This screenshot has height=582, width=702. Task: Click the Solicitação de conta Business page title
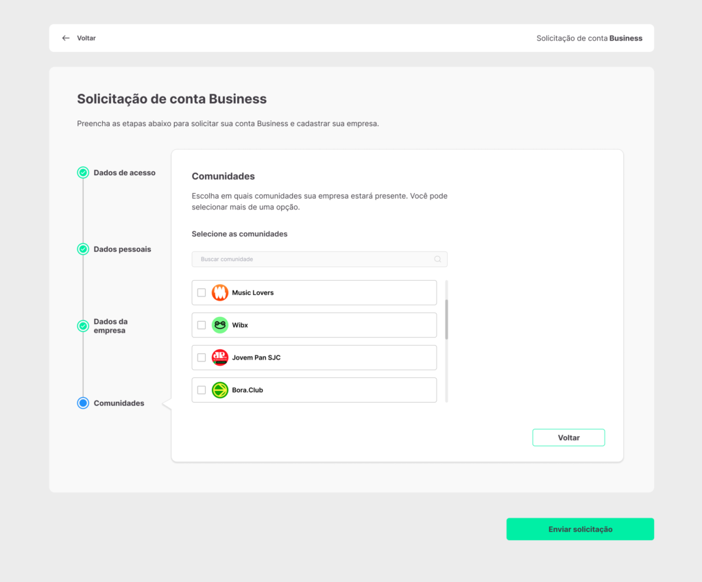[172, 99]
